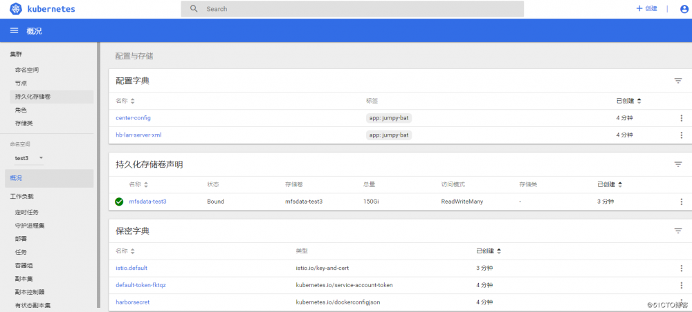692x312 pixels.
Task: Select 持久化存储卷 in sidebar
Action: pyautogui.click(x=33, y=97)
